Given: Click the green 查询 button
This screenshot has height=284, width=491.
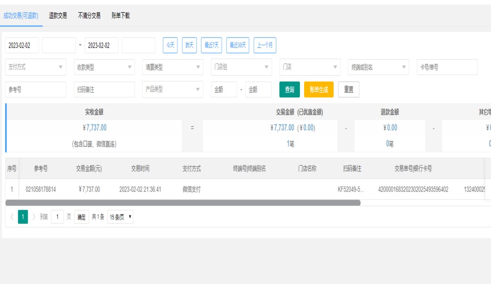Looking at the screenshot, I should (290, 90).
